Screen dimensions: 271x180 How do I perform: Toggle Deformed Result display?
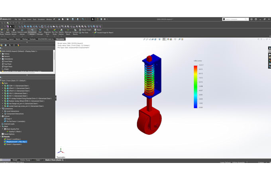[x=68, y=32]
